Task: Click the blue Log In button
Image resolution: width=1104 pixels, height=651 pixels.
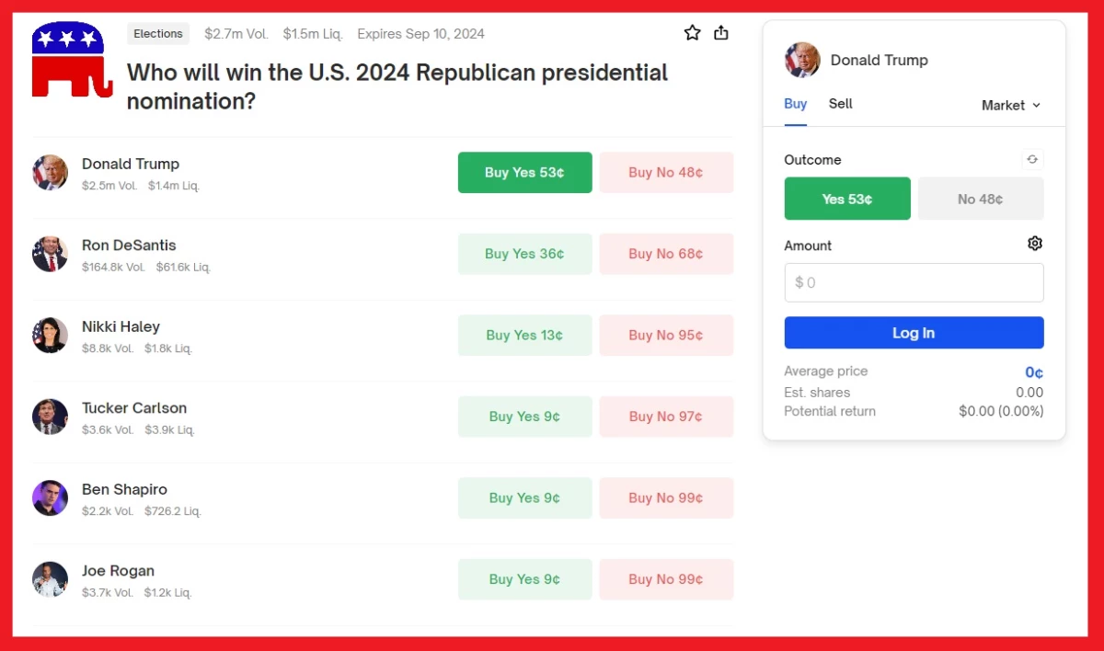Action: (x=914, y=333)
